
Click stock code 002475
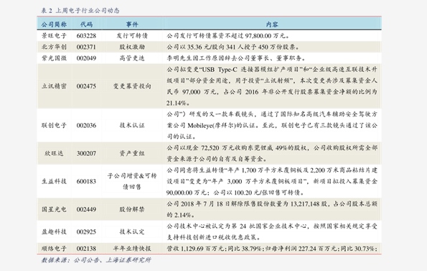click(86, 86)
